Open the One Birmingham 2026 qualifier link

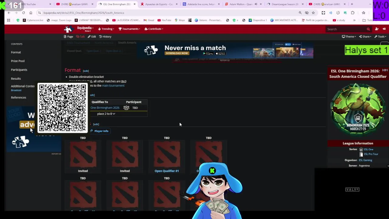105,108
